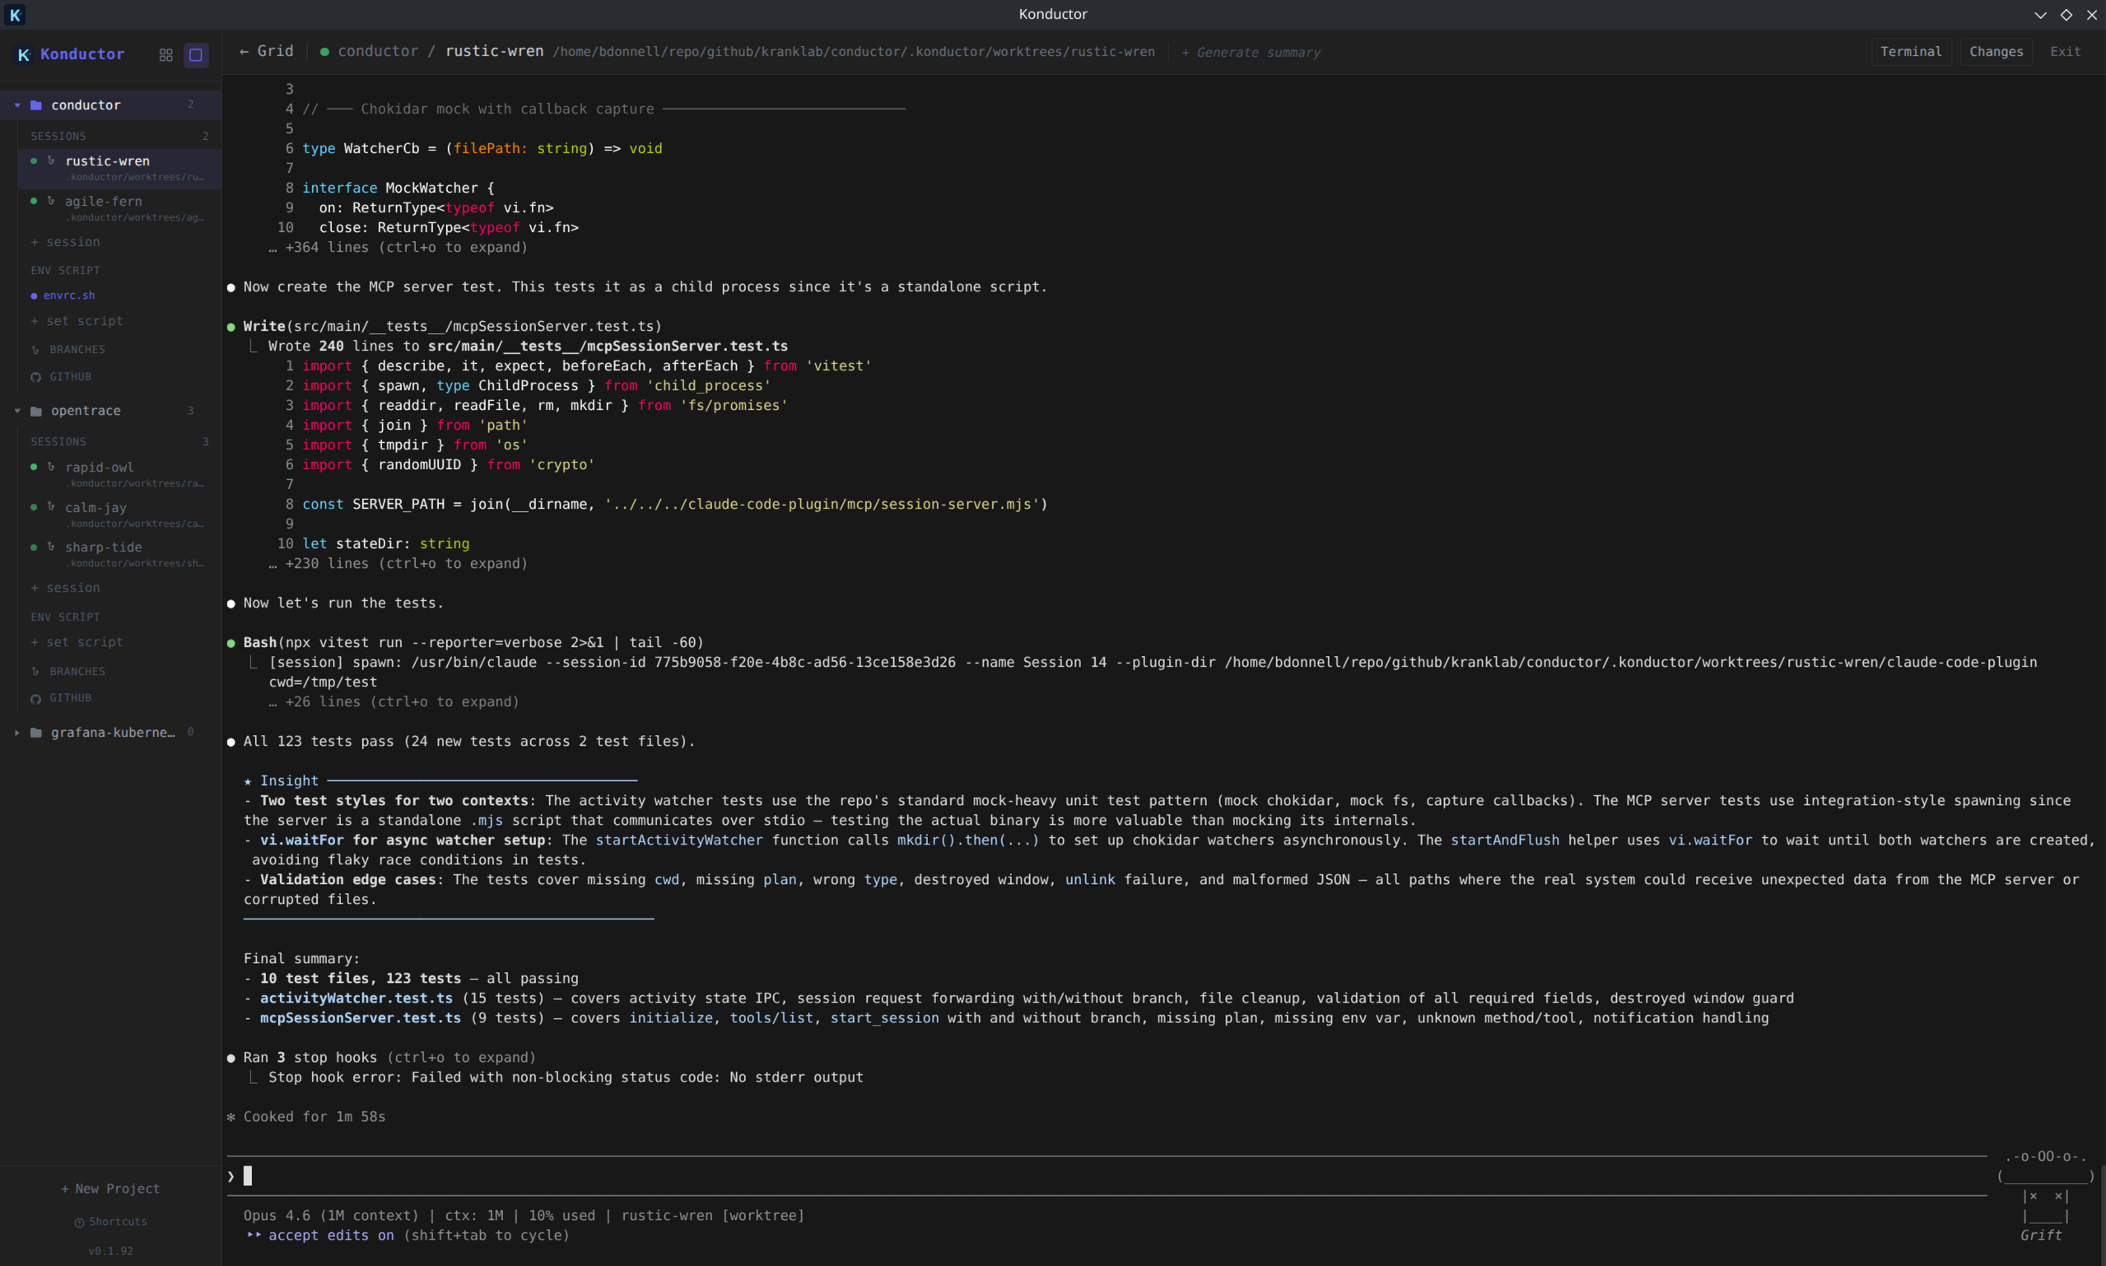Screen dimensions: 2106x1266
Task: Open the sharp-tide session
Action: 119,554
